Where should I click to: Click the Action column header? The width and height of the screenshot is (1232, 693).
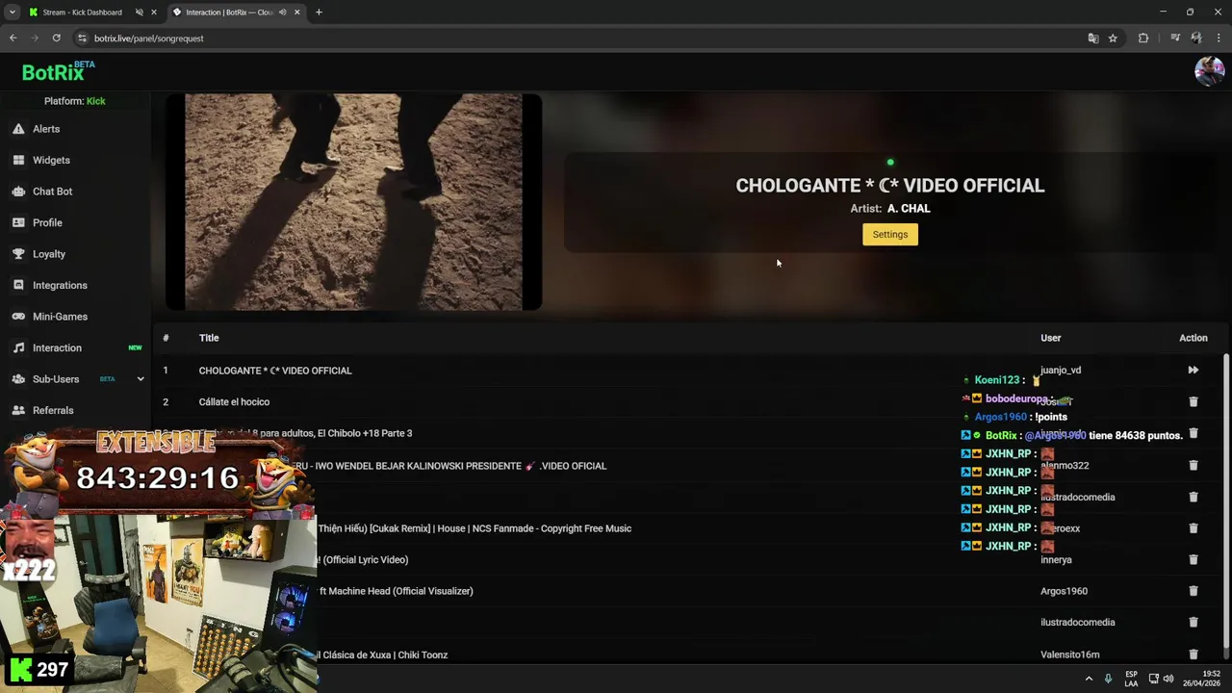1193,338
